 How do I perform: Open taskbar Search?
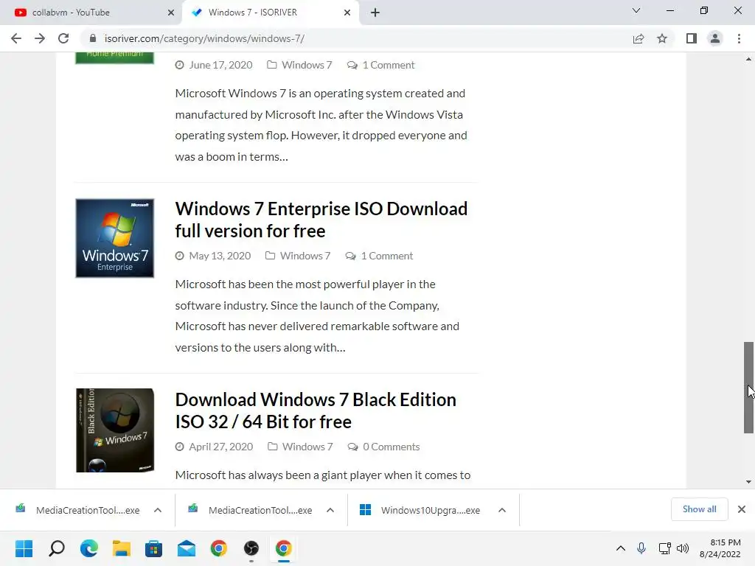pos(57,548)
